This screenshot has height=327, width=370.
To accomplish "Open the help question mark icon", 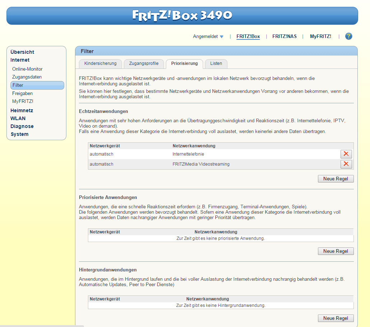I will tap(348, 36).
